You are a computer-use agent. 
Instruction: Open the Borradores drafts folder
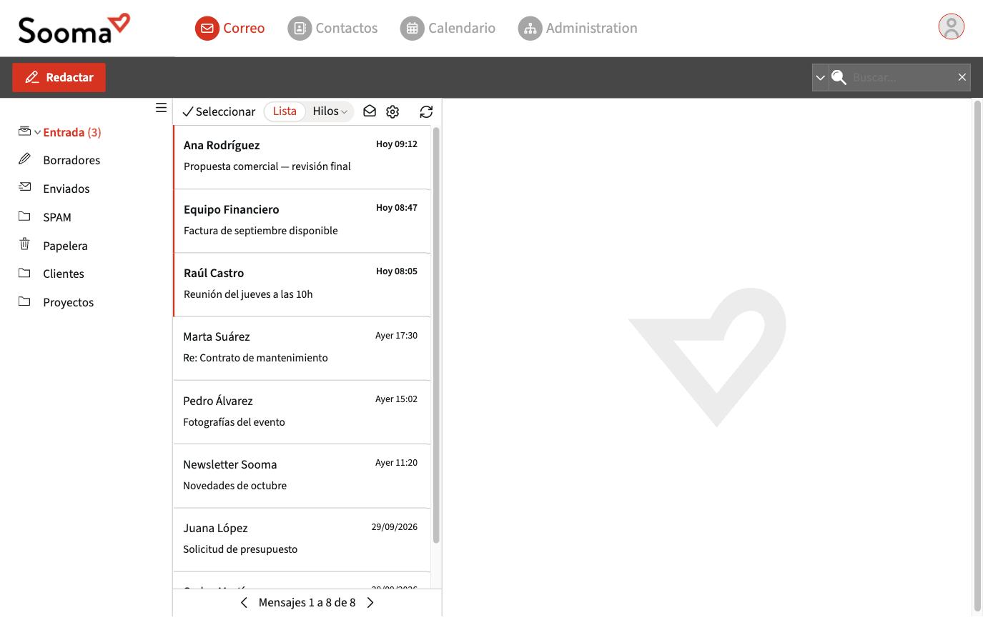[71, 160]
